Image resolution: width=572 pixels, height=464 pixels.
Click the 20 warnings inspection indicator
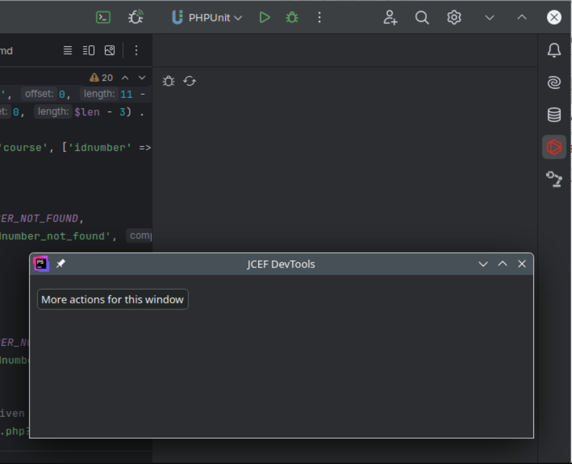click(x=101, y=77)
